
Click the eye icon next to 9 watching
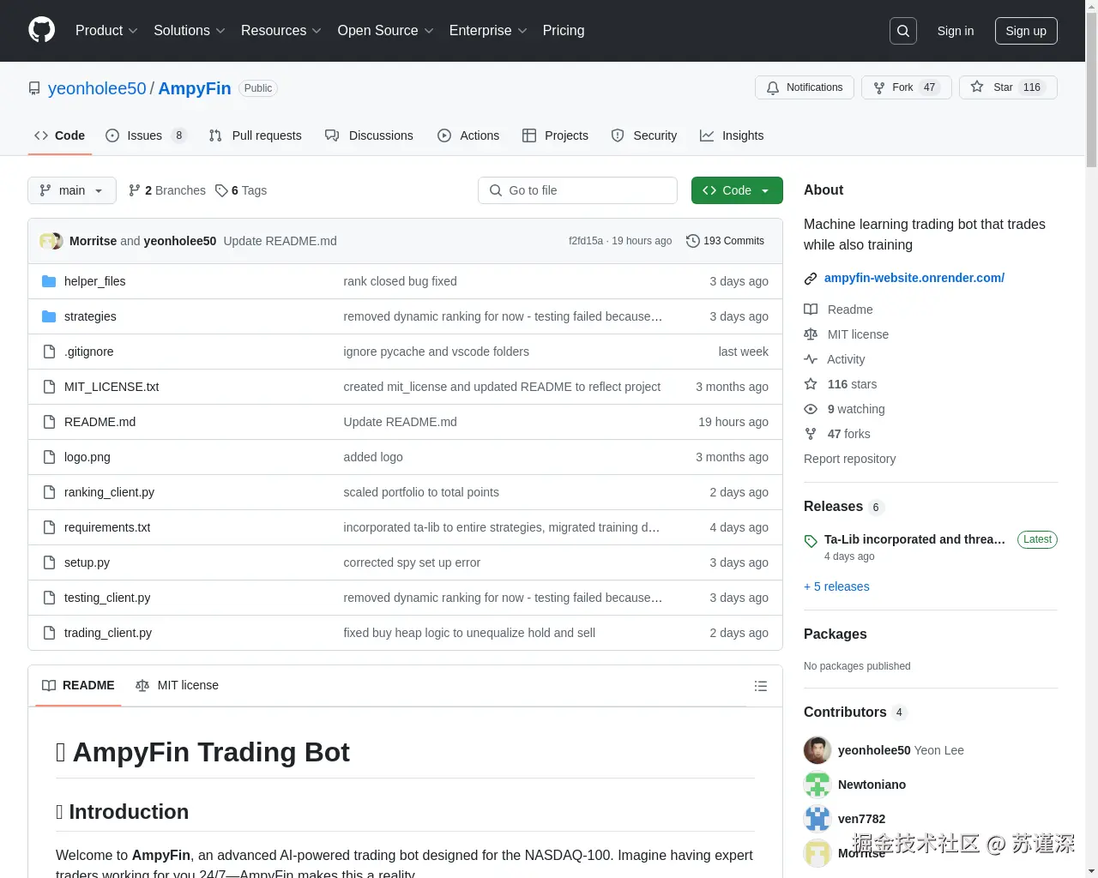811,409
